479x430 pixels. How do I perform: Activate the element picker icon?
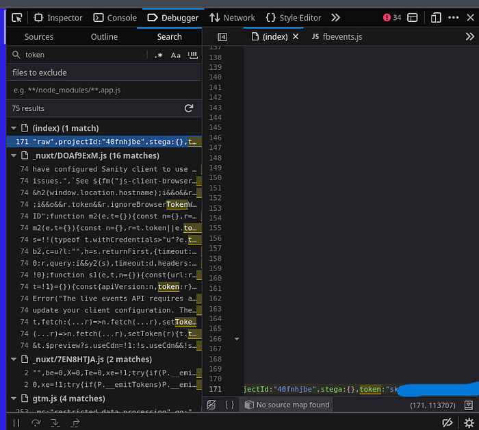coord(17,18)
